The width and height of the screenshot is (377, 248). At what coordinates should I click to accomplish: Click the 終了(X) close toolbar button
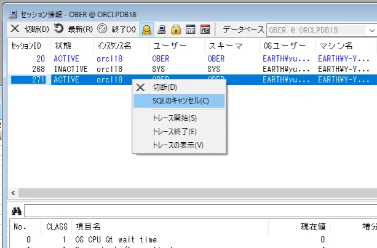(x=116, y=29)
